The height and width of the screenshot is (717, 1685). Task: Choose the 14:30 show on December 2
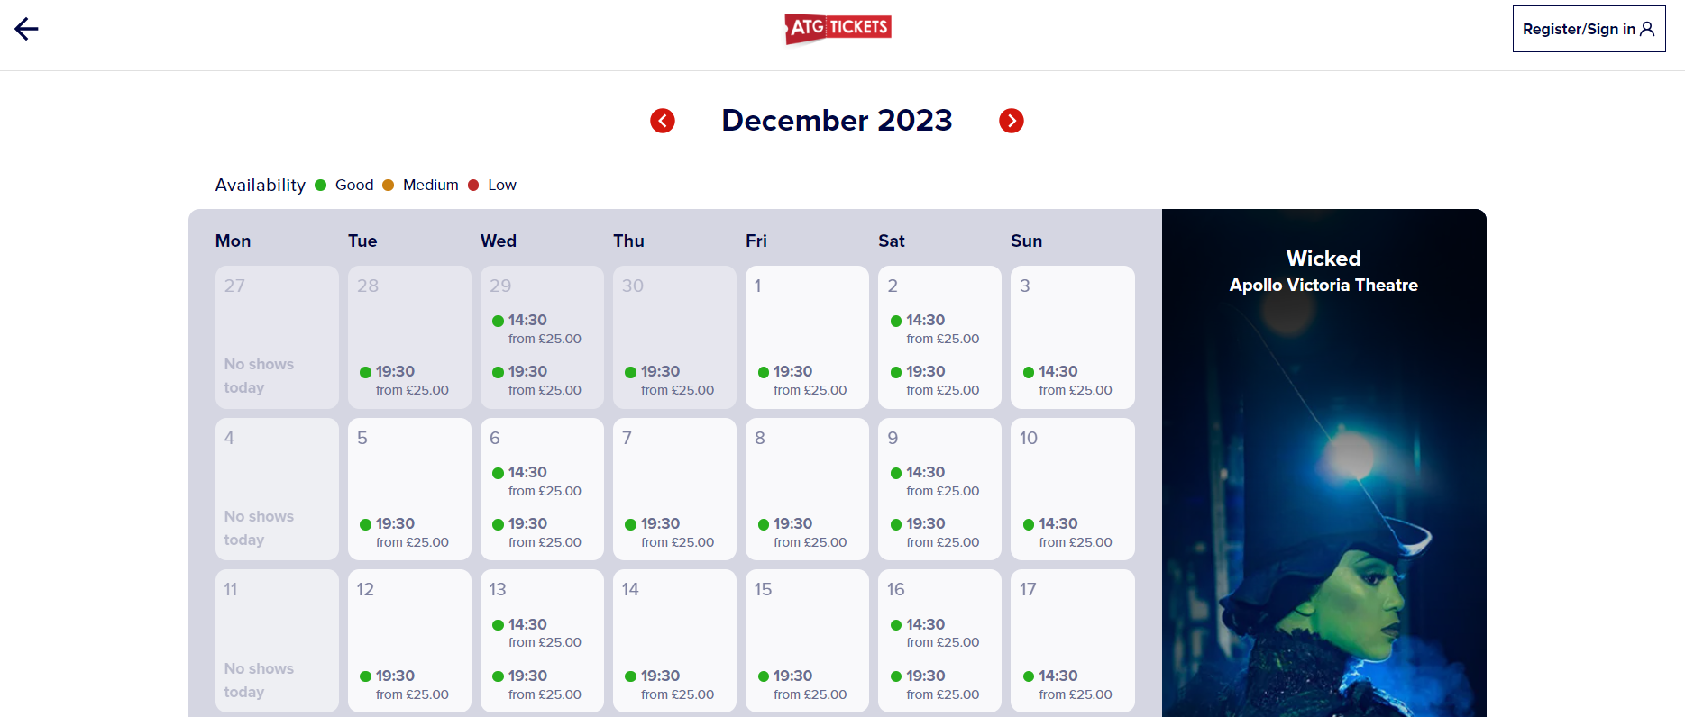(x=925, y=321)
